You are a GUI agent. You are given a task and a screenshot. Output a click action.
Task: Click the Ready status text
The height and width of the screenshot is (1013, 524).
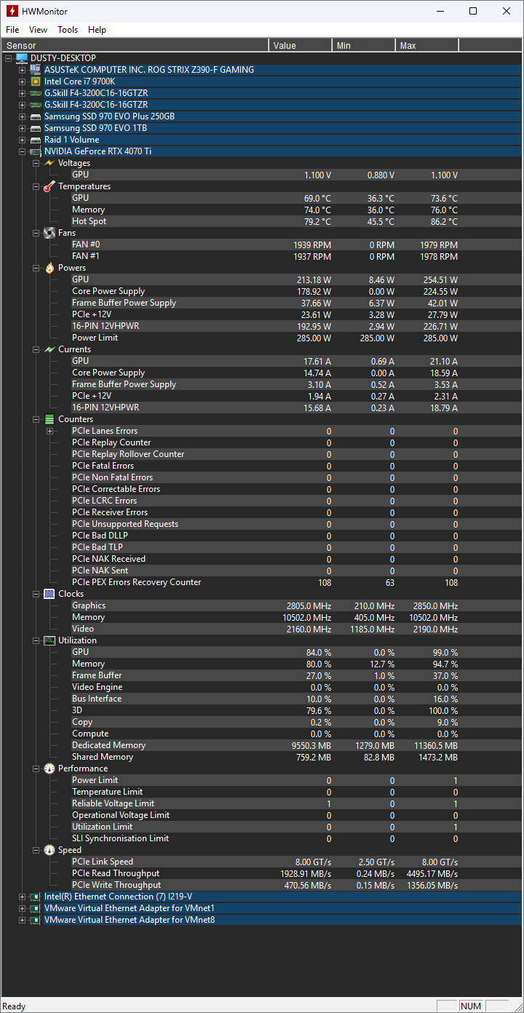(x=15, y=1006)
